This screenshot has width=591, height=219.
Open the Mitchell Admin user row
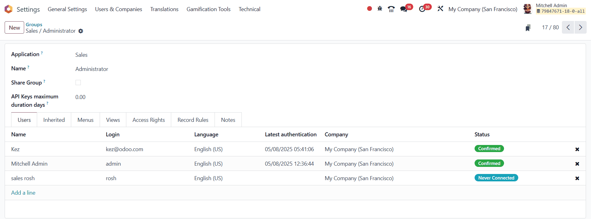tap(295, 164)
